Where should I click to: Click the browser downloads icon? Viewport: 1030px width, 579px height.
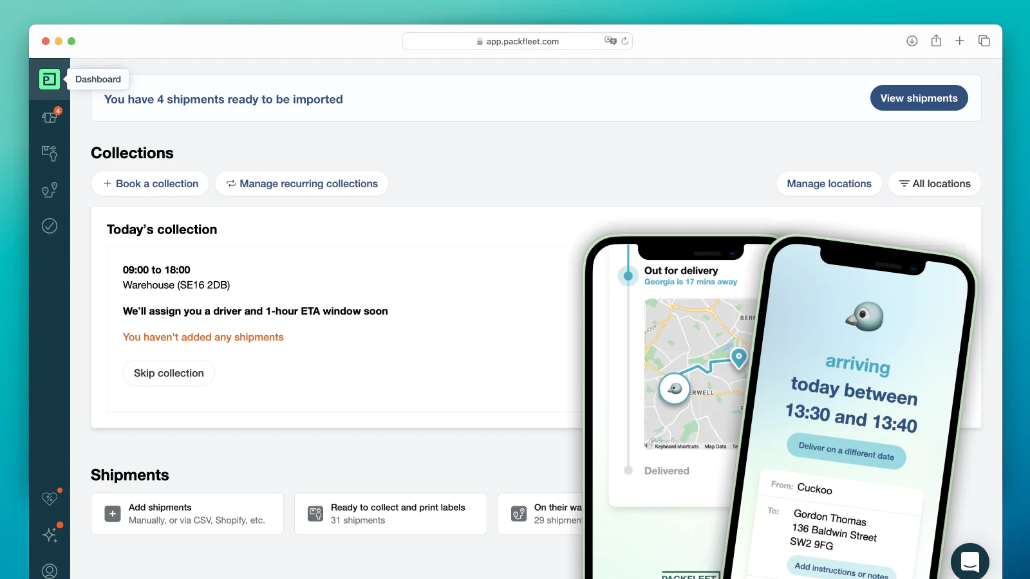[x=912, y=41]
